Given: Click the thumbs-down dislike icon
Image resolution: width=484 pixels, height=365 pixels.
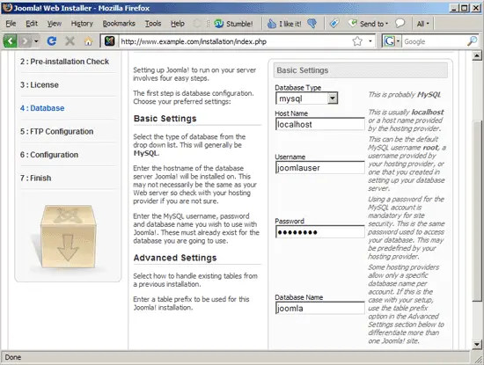Looking at the screenshot, I should coord(312,24).
